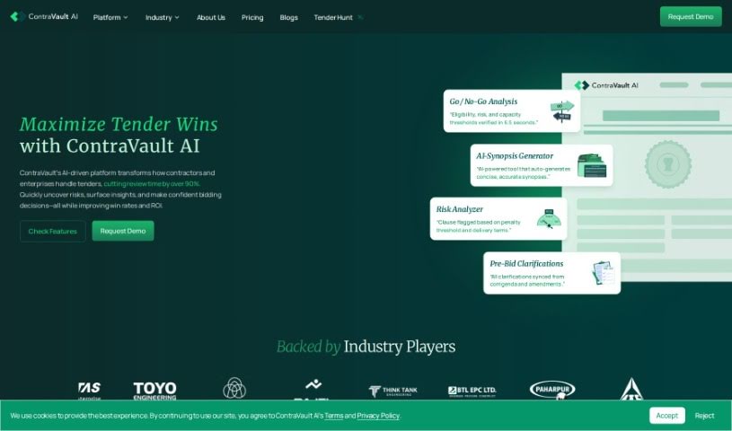Click the BTL EPC Ltd. logo
This screenshot has height=431, width=732.
tap(472, 391)
